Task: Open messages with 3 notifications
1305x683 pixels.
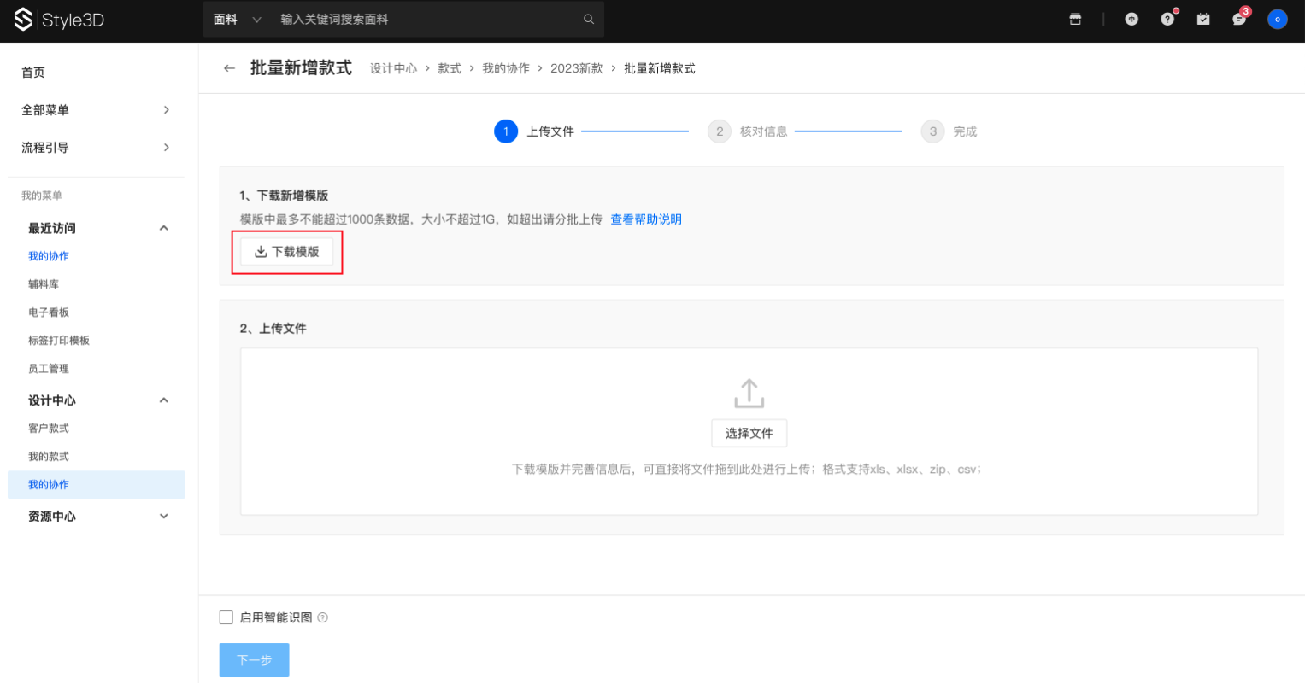Action: pyautogui.click(x=1239, y=19)
